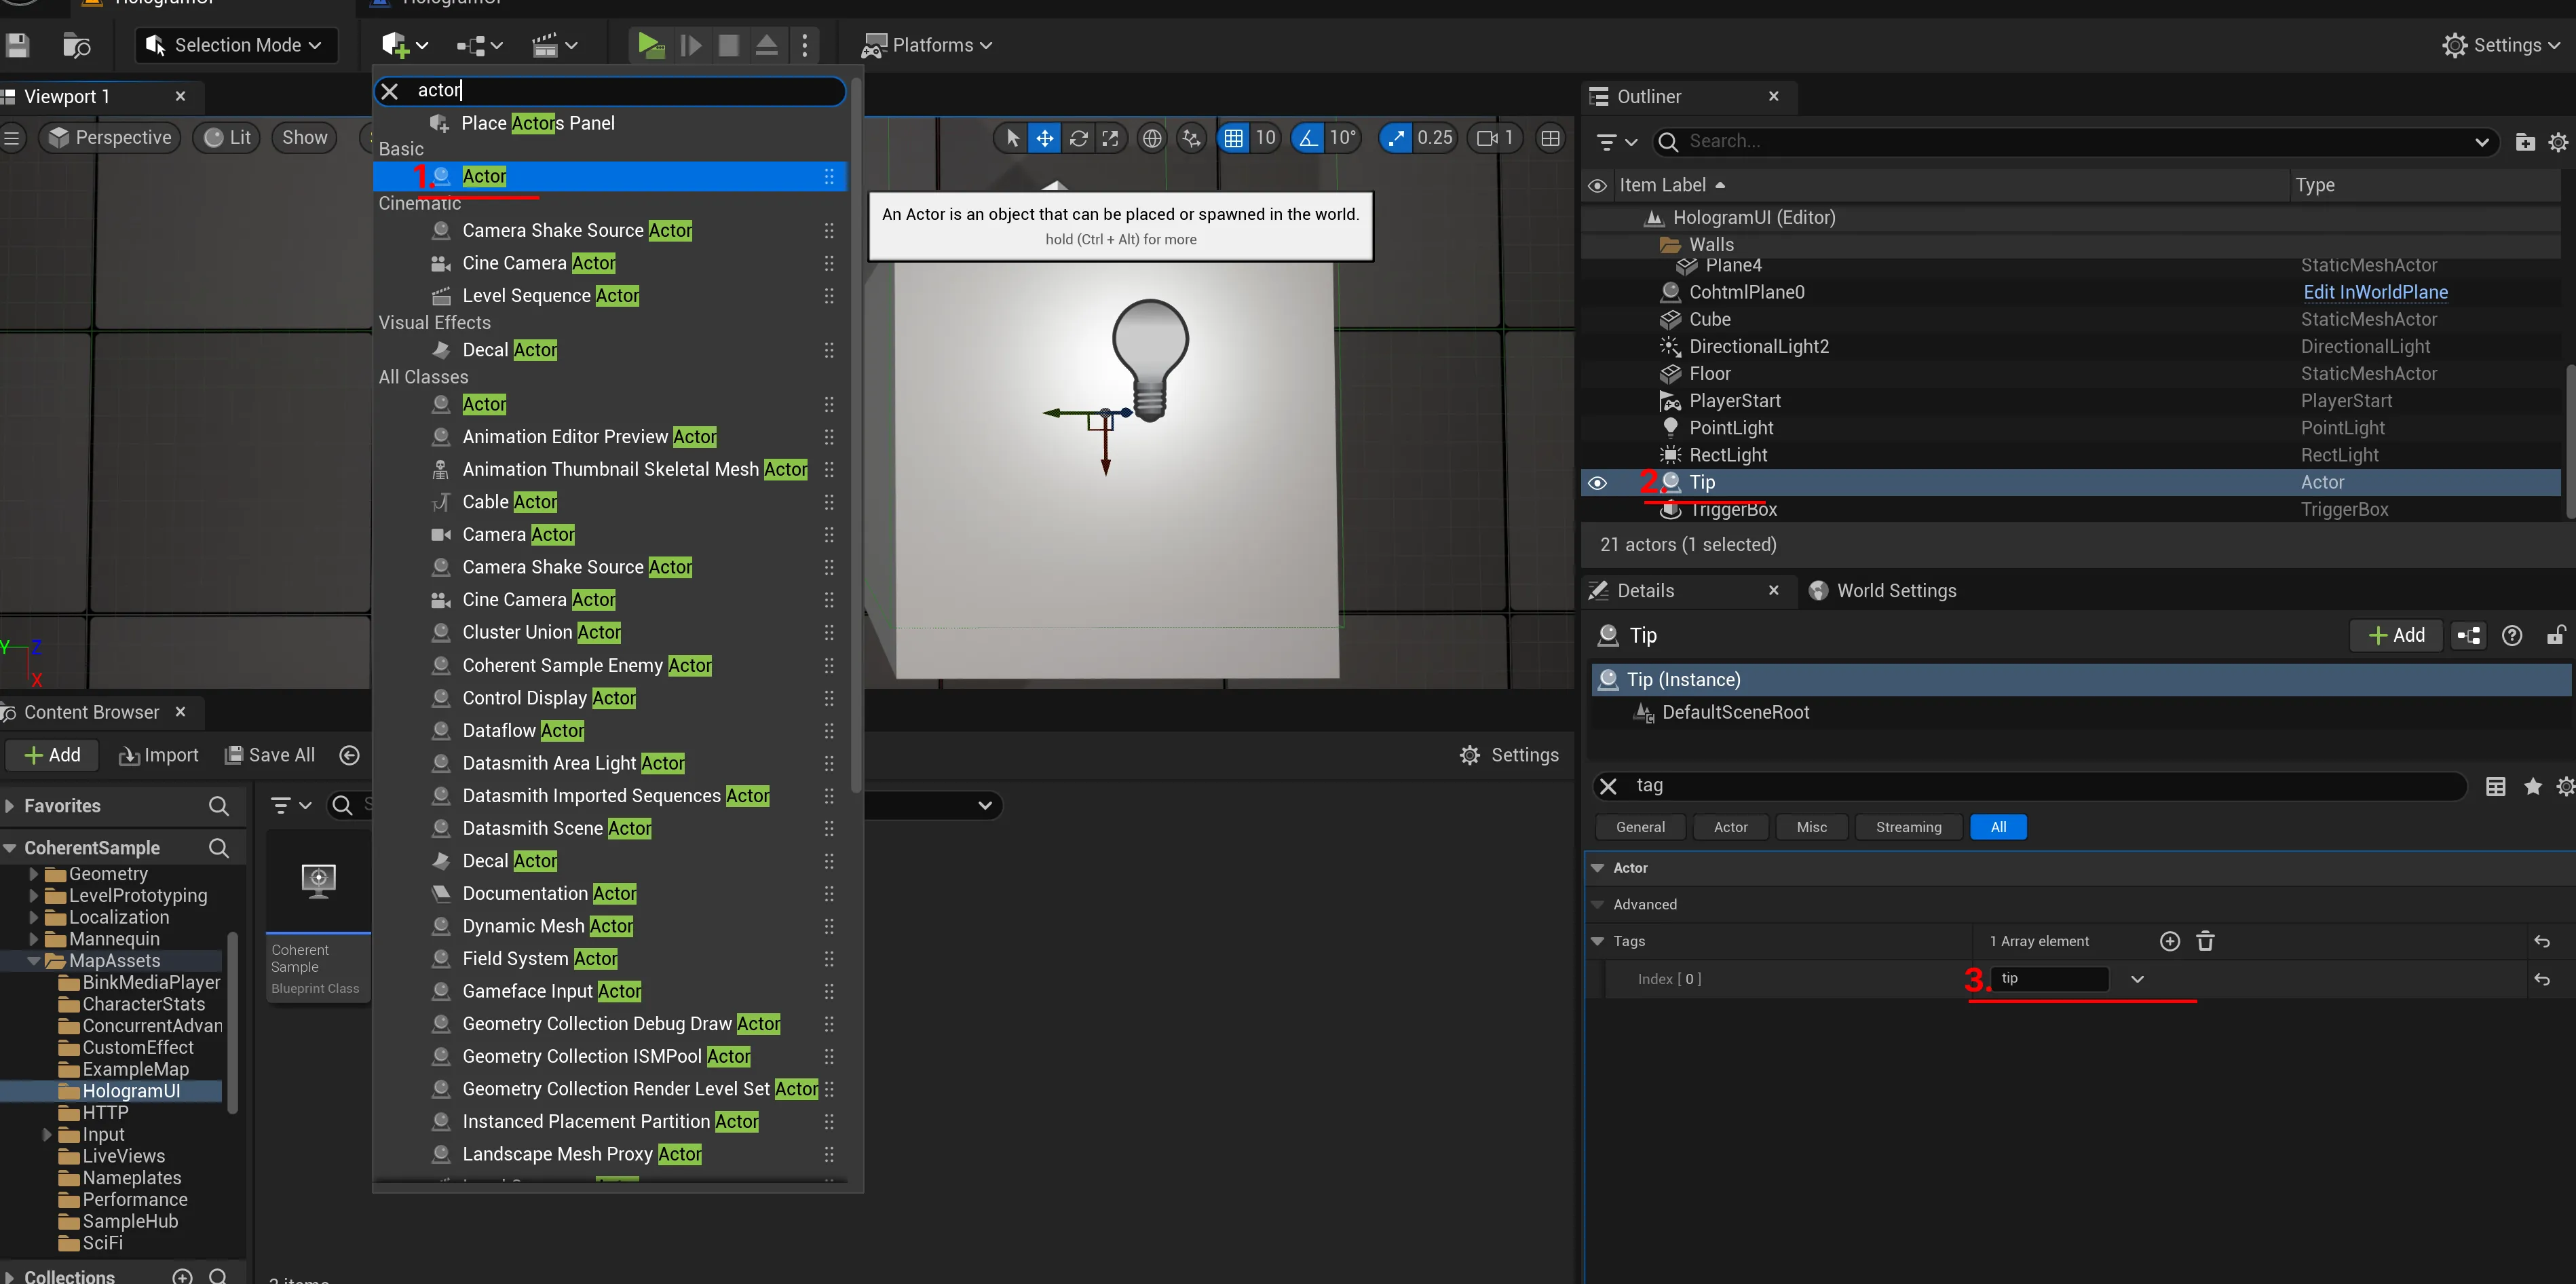Select Cine Camera Actor under Cinematic

click(x=538, y=263)
